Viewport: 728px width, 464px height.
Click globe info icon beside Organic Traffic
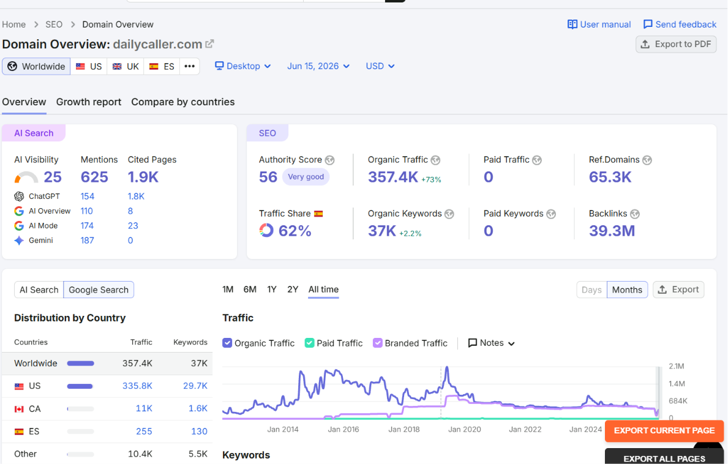click(435, 160)
